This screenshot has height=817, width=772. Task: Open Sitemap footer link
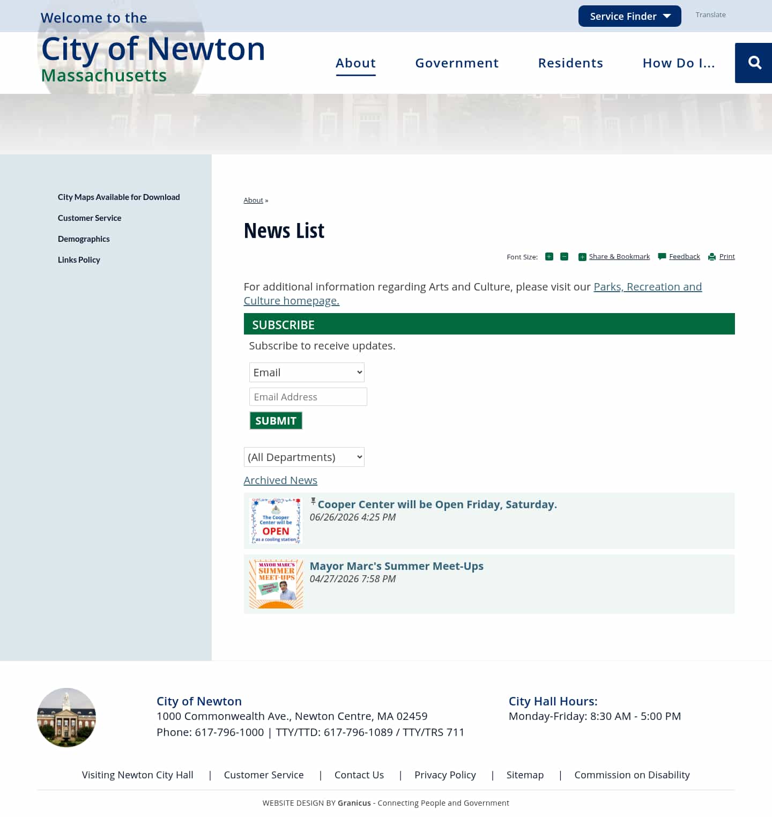click(x=525, y=775)
